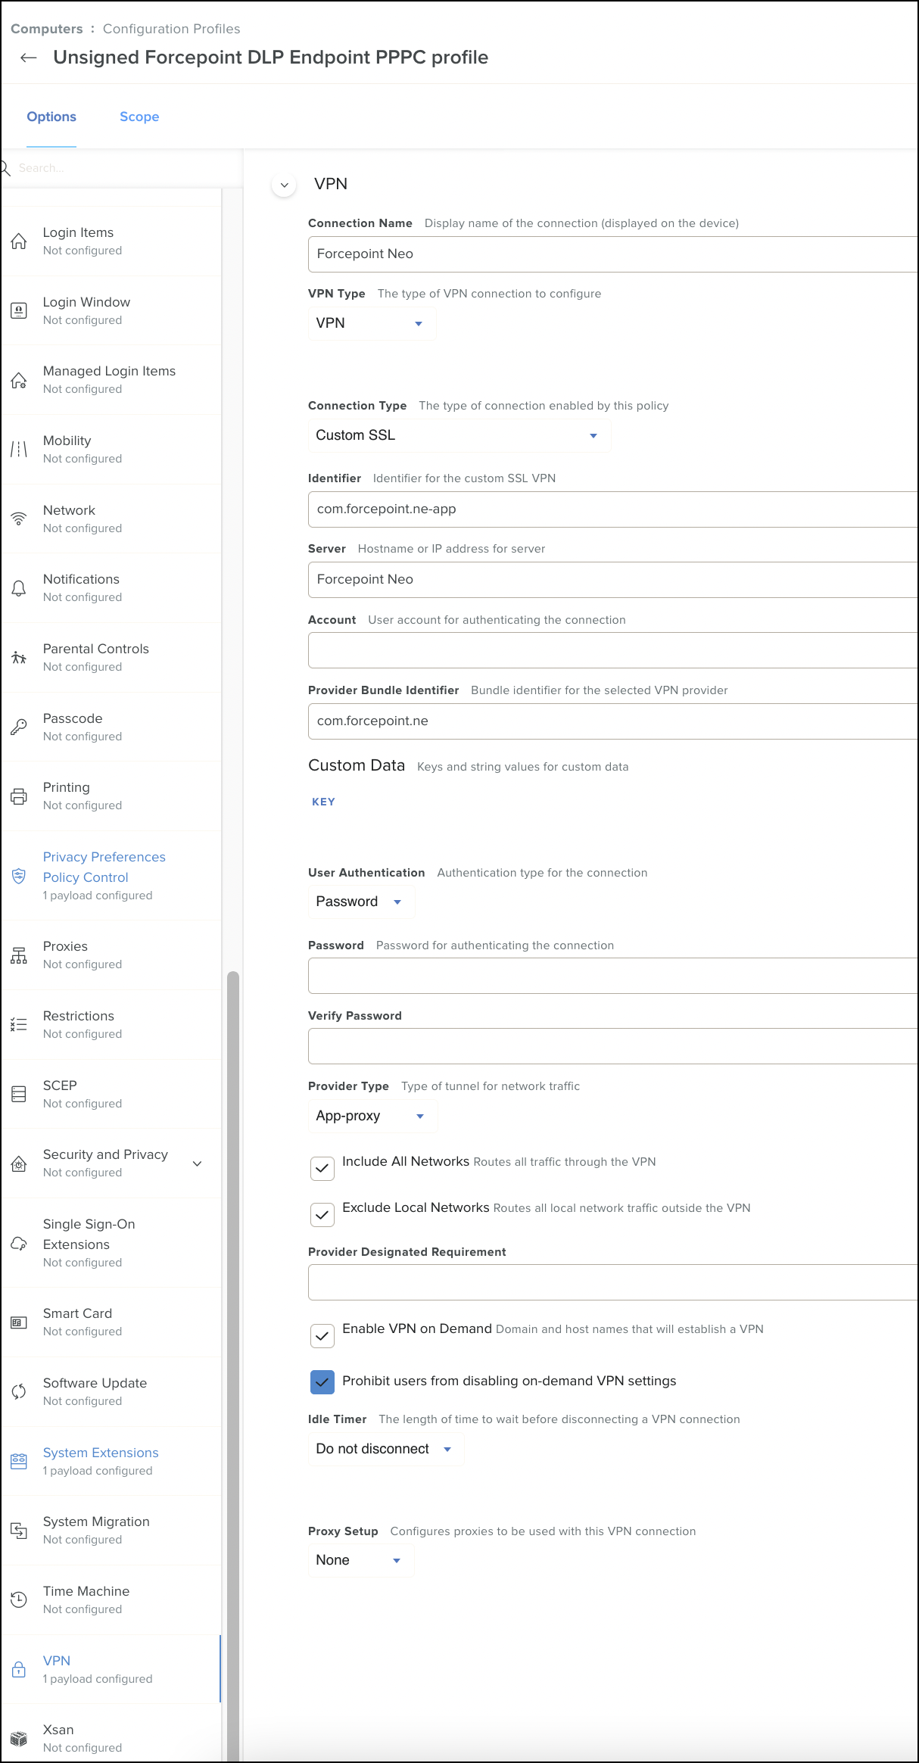
Task: Disable Prohibit users from disabling on-demand VPN
Action: pos(322,1381)
